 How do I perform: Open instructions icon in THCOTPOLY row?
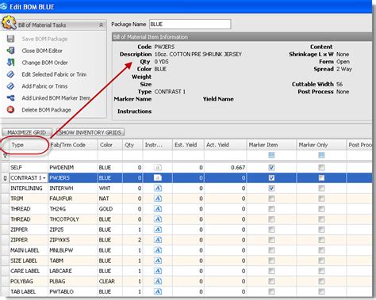(158, 219)
